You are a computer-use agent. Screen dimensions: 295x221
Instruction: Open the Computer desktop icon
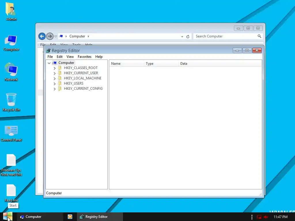[x=11, y=43]
